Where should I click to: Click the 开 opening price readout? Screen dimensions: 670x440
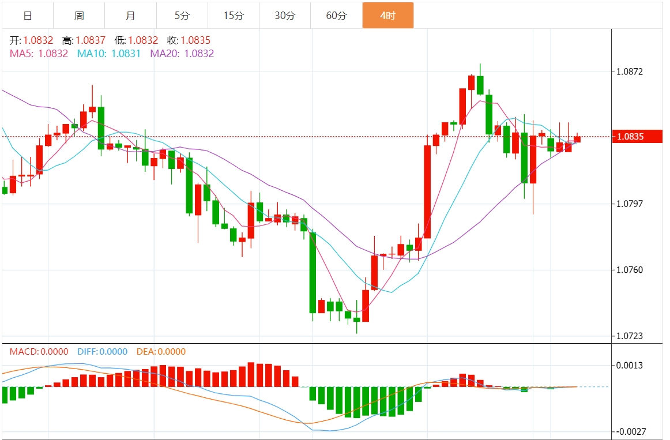(x=31, y=40)
